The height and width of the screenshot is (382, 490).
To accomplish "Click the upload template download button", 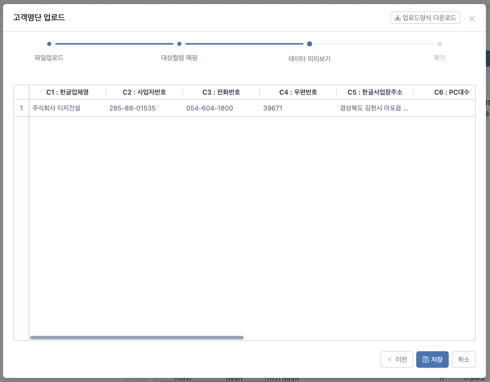I will click(x=425, y=18).
